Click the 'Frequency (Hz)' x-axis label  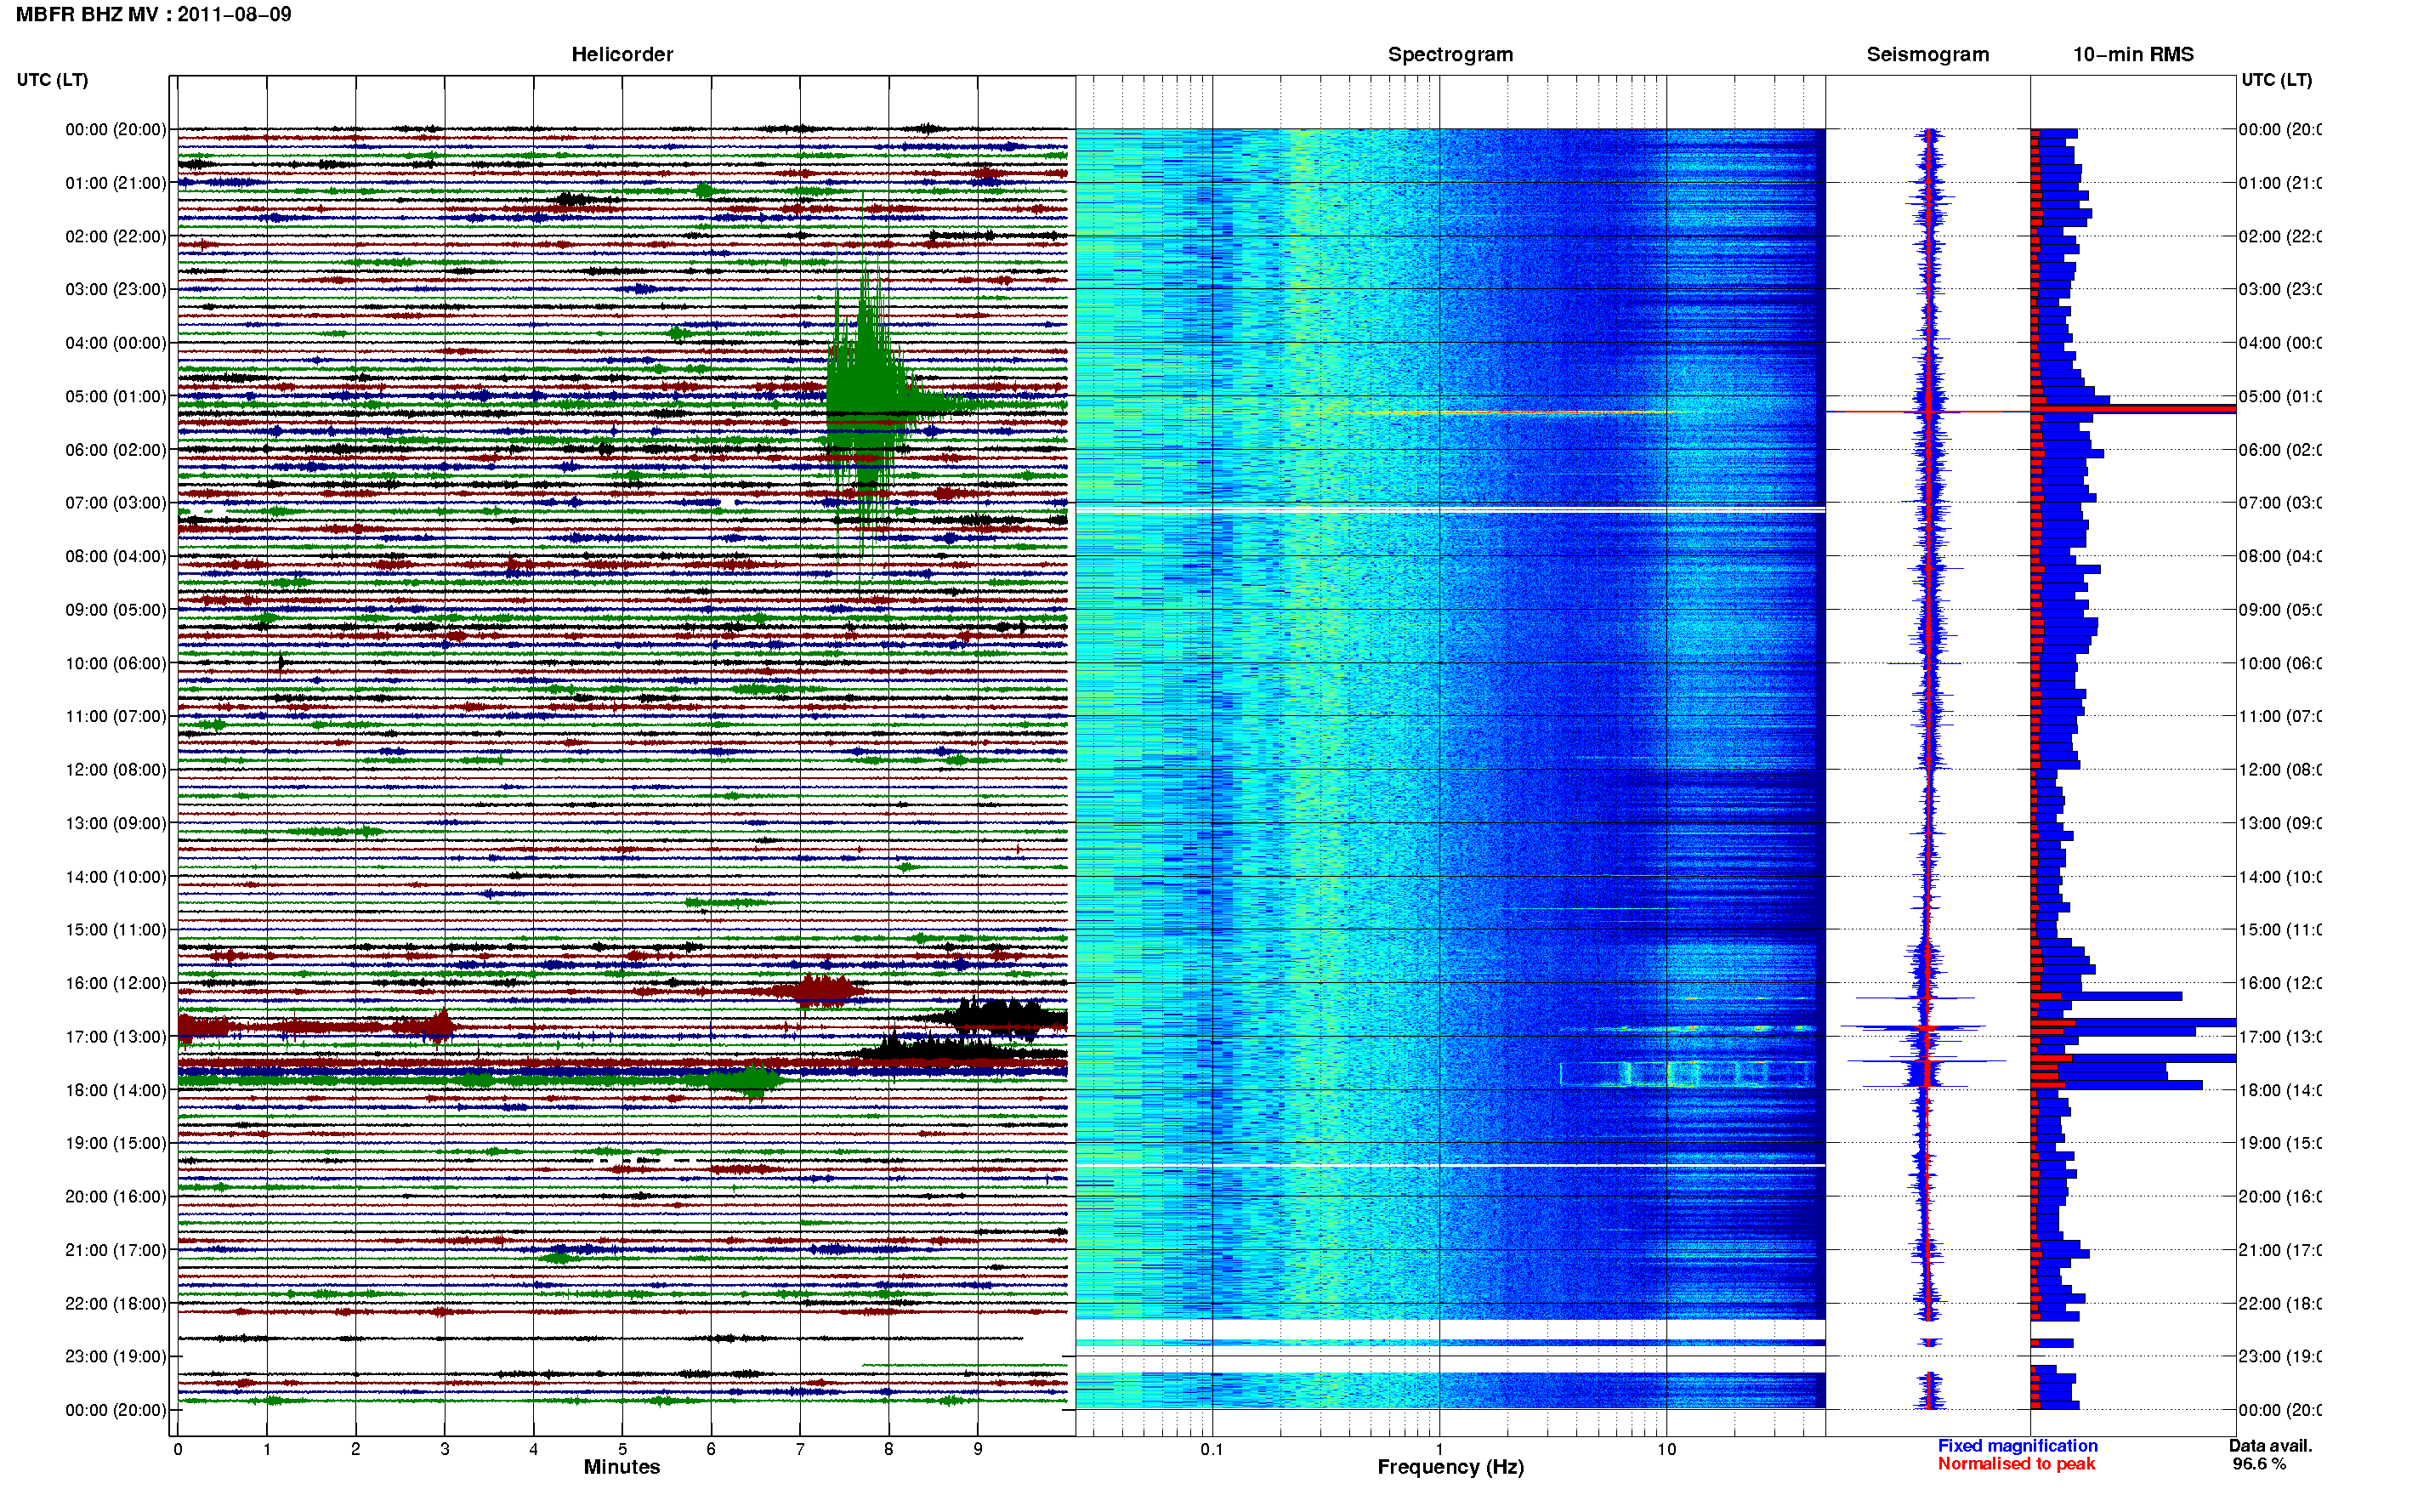tap(1450, 1467)
